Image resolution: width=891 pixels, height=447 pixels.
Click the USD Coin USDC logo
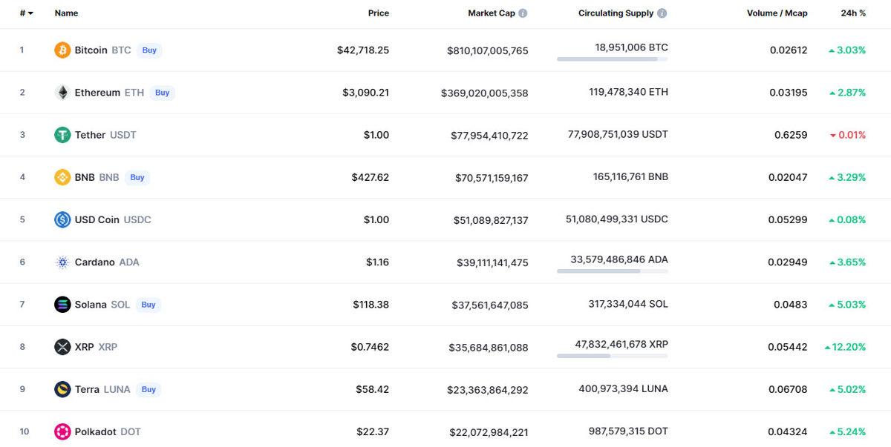62,219
